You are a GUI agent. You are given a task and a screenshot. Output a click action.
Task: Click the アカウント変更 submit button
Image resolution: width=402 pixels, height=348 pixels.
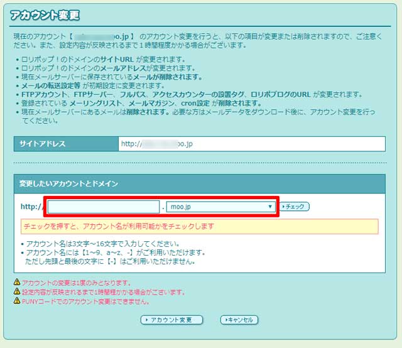tap(171, 320)
